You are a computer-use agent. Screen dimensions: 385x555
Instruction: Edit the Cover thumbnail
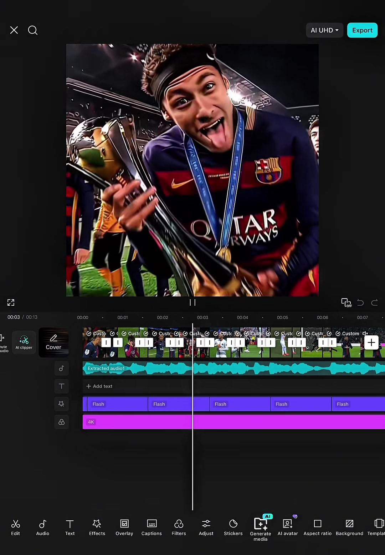(x=53, y=342)
